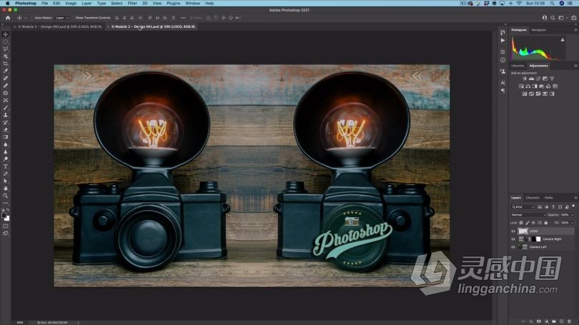The width and height of the screenshot is (579, 325).
Task: Switch to Design 002.psd document tab
Action: pyautogui.click(x=60, y=26)
